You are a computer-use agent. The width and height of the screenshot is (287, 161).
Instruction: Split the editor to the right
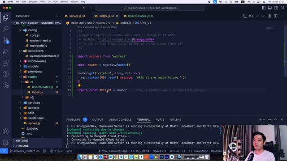coord(275,16)
